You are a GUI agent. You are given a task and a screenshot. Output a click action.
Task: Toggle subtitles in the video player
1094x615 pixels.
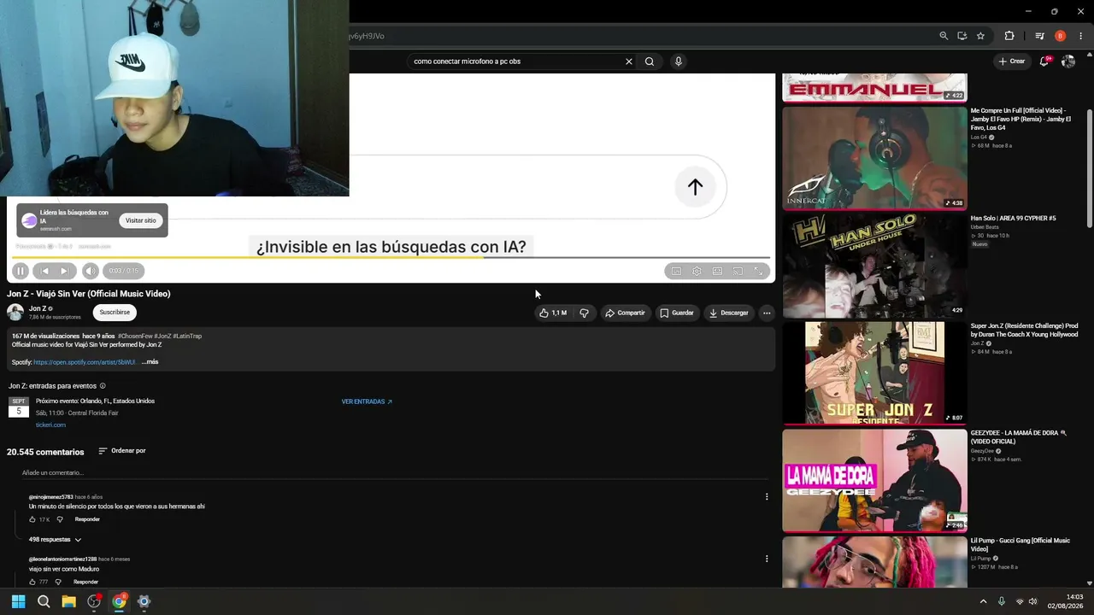tap(676, 271)
